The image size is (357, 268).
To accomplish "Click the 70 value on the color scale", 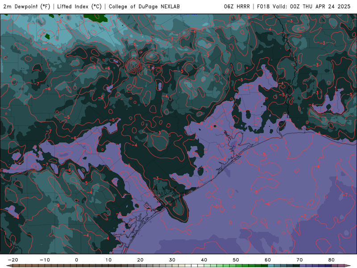I will point(299,260).
